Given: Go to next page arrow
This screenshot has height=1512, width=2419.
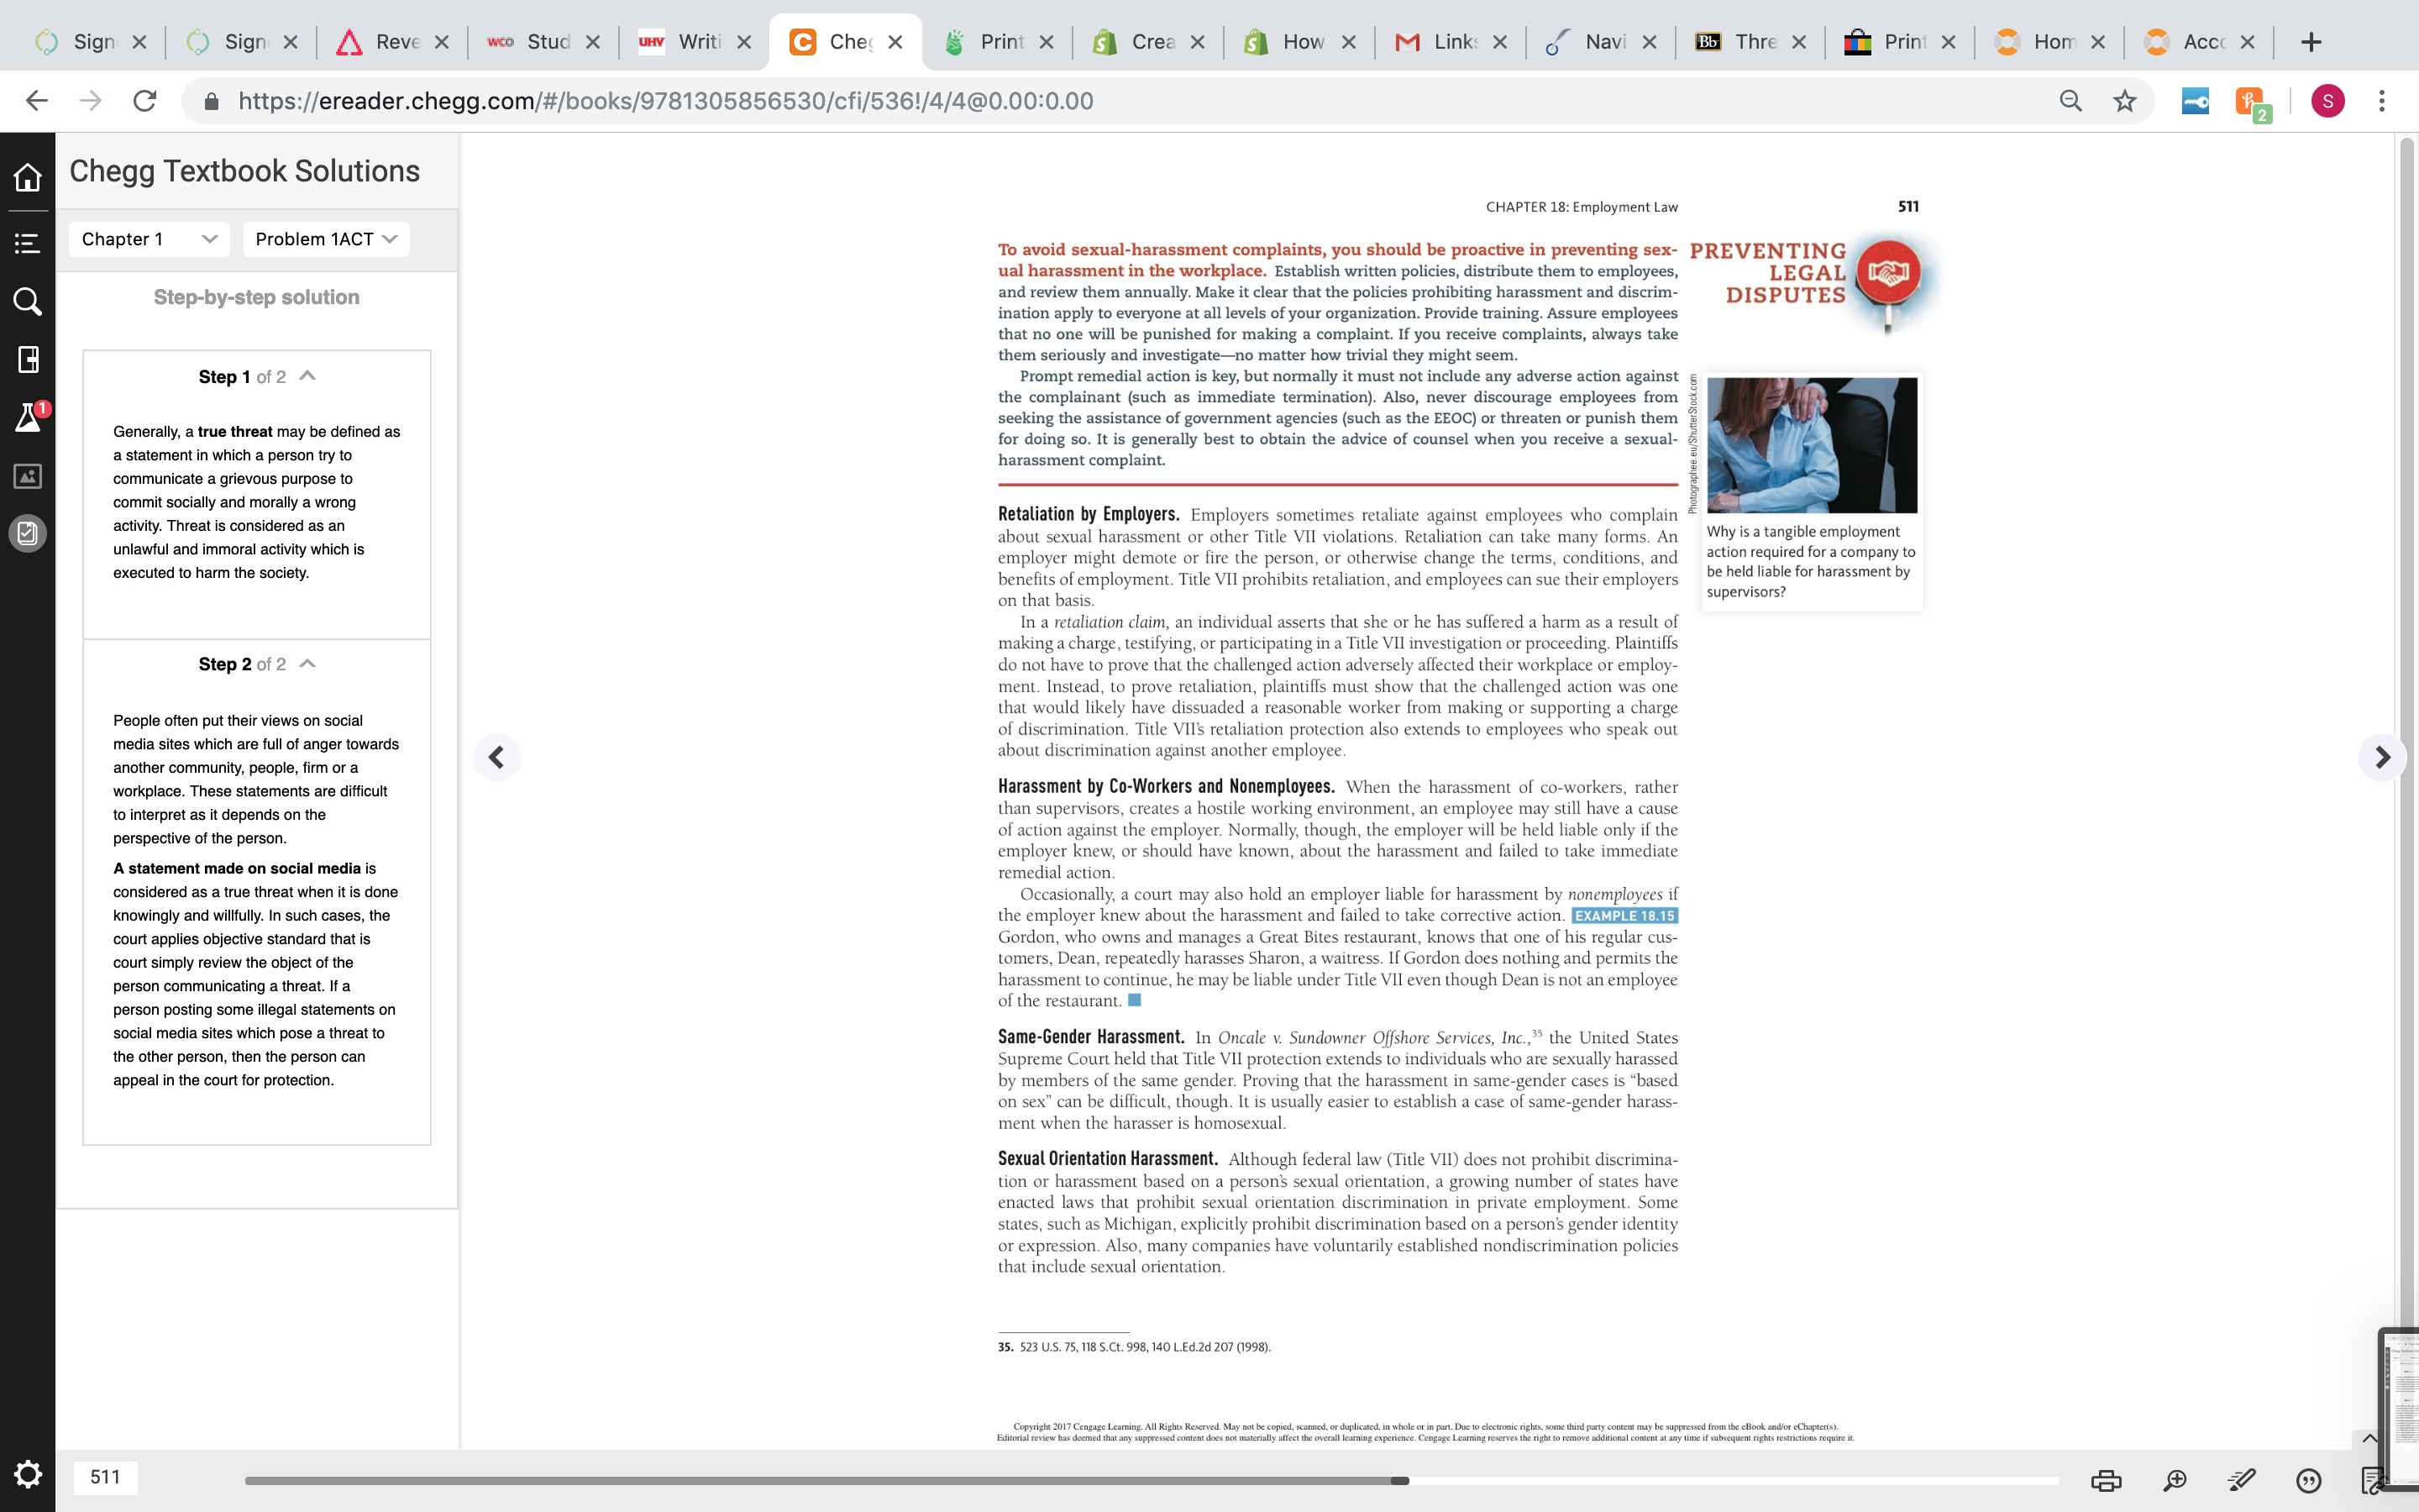Looking at the screenshot, I should pyautogui.click(x=2382, y=757).
